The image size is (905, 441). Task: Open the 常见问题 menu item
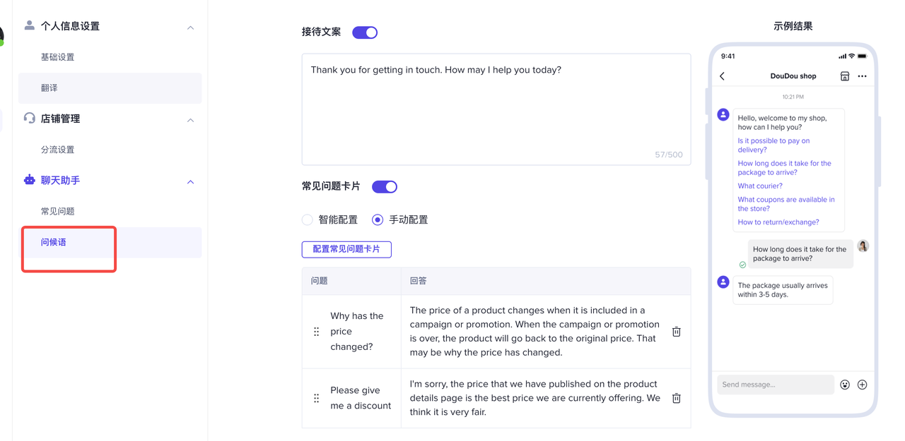click(x=58, y=211)
